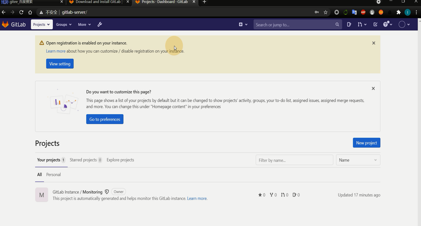Open the Help question mark menu
Screen dimensions: 421x226
(388, 24)
